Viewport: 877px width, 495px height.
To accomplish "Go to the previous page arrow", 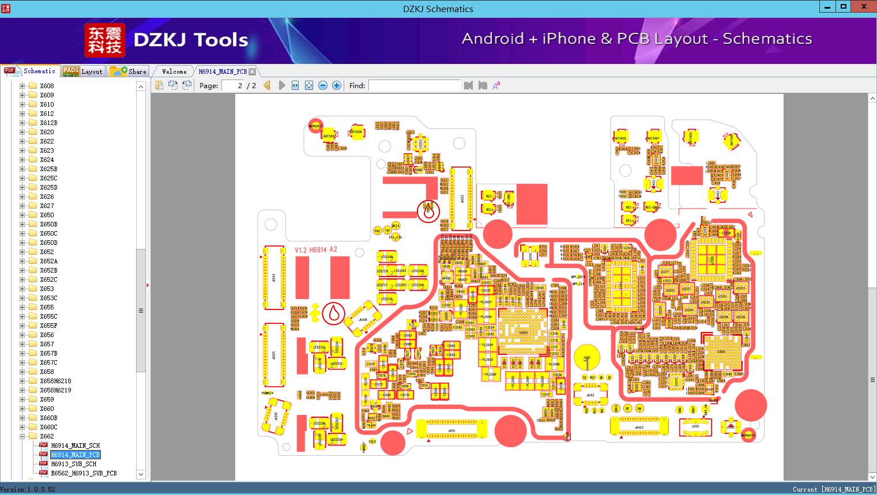I will 267,85.
